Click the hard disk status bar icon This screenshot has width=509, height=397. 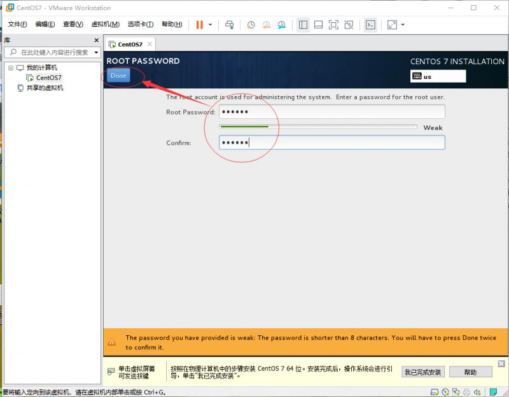tap(435, 392)
